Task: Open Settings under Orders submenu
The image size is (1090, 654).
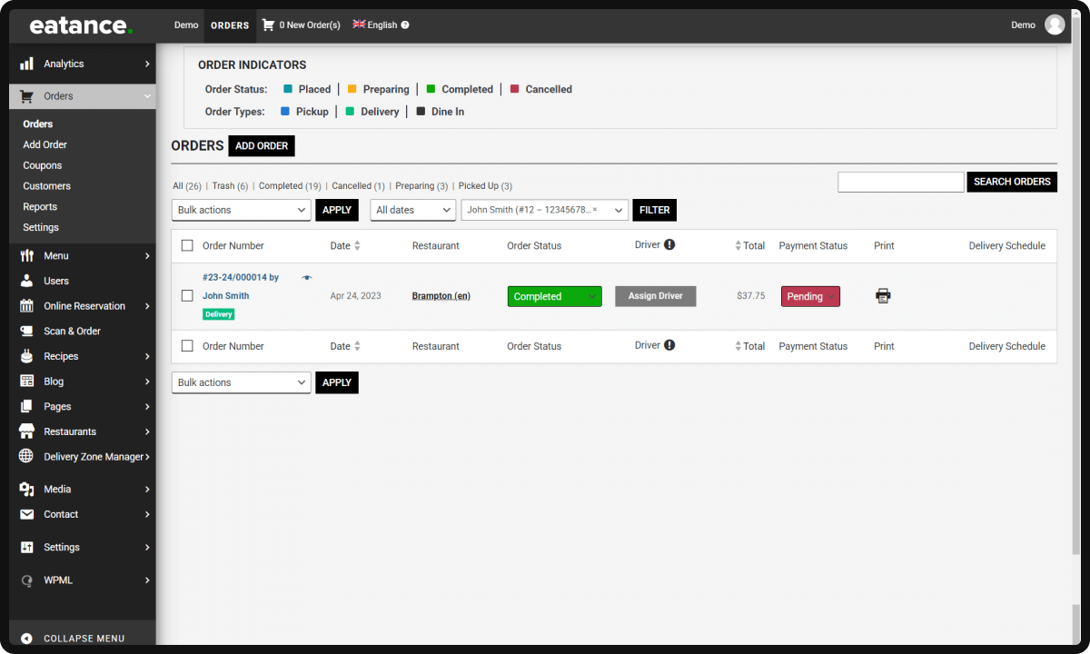Action: 41,227
